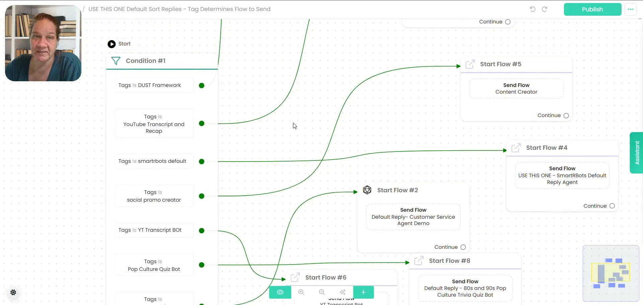Click the Start Flow #8 external link icon
Image resolution: width=643 pixels, height=305 pixels.
click(x=419, y=261)
